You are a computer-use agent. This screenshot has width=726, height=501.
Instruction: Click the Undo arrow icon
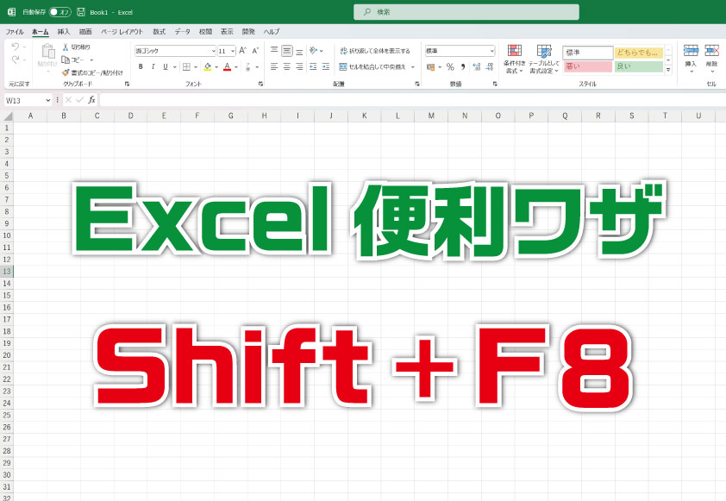16,47
